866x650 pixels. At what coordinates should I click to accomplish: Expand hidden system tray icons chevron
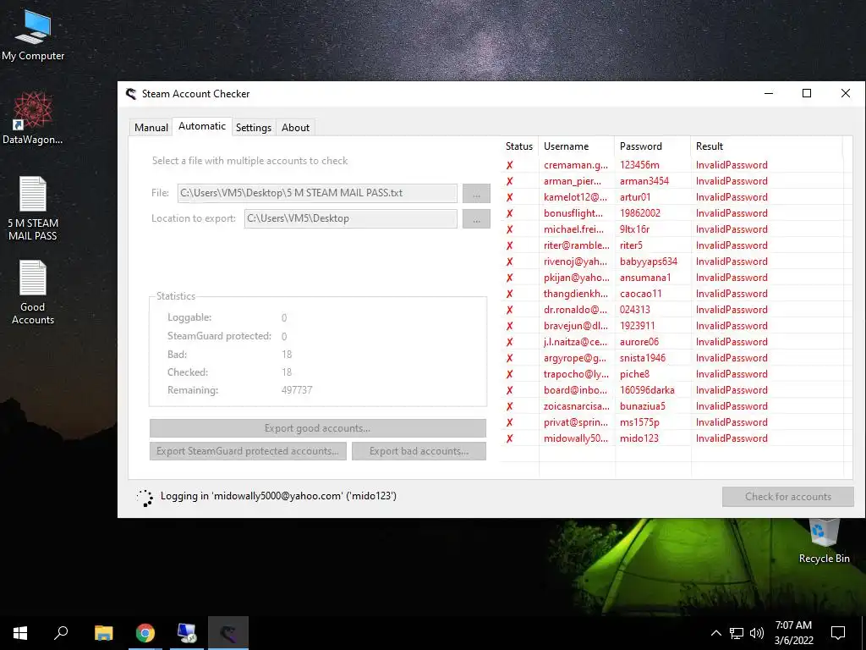point(715,633)
